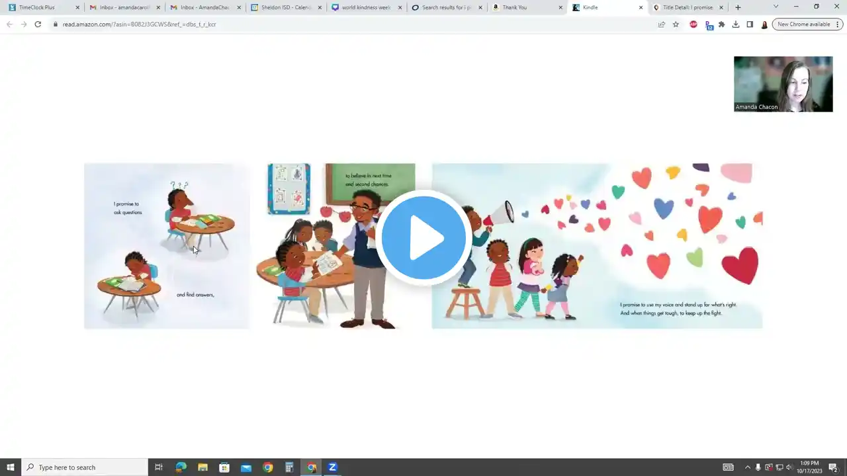
Task: Open the clock showing 1:09 PM
Action: (x=809, y=467)
